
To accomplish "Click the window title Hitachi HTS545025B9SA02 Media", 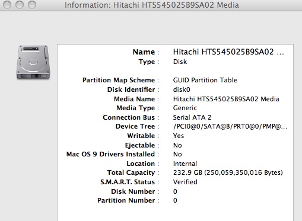I will pos(152,5).
